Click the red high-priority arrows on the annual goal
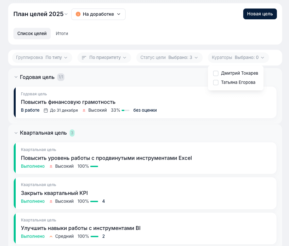 pos(84,110)
